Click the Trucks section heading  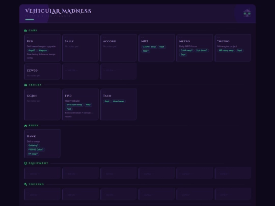35,85
